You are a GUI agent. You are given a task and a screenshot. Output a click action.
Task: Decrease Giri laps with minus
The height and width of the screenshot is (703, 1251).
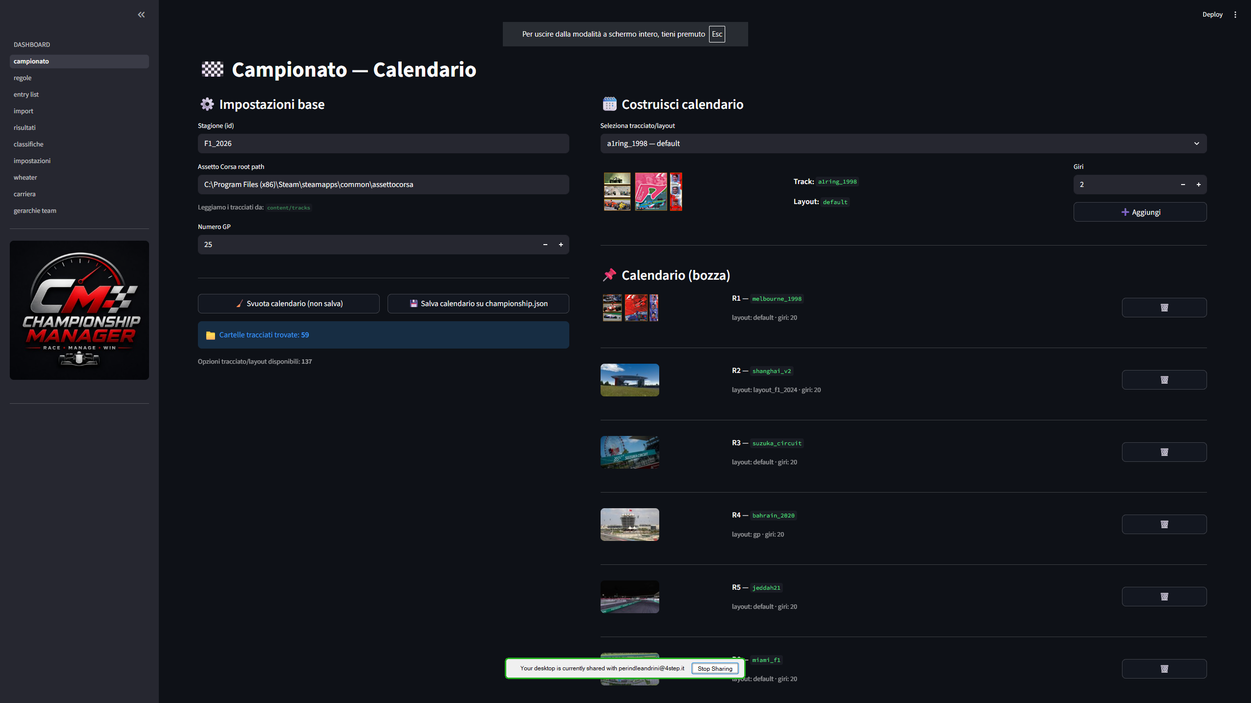click(x=1183, y=185)
